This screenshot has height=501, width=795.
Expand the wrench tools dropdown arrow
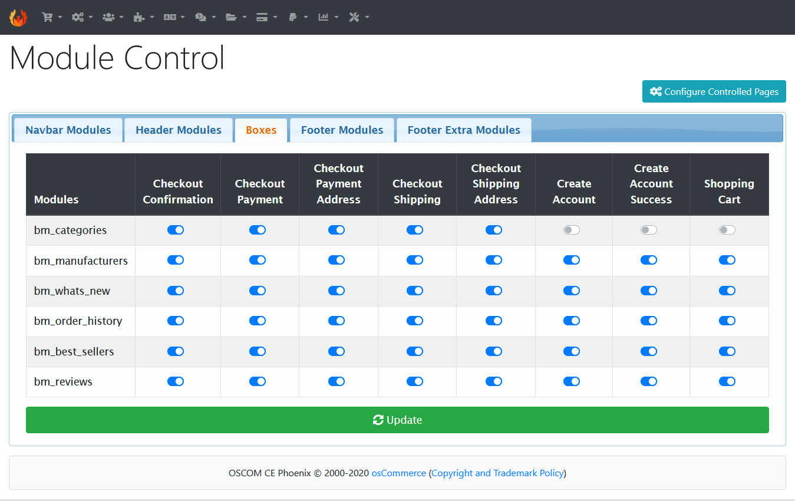367,17
